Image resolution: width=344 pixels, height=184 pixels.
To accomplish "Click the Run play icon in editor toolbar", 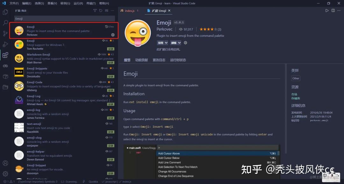I will click(327, 10).
